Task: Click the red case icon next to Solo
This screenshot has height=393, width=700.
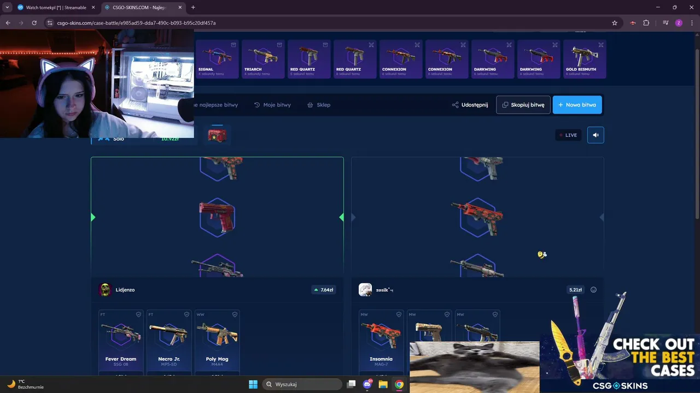Action: tap(217, 136)
